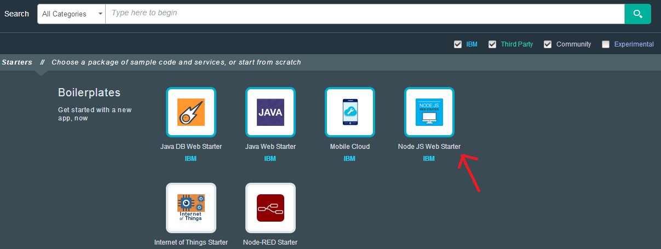Click the Node-RED Starter text label

pyautogui.click(x=271, y=242)
